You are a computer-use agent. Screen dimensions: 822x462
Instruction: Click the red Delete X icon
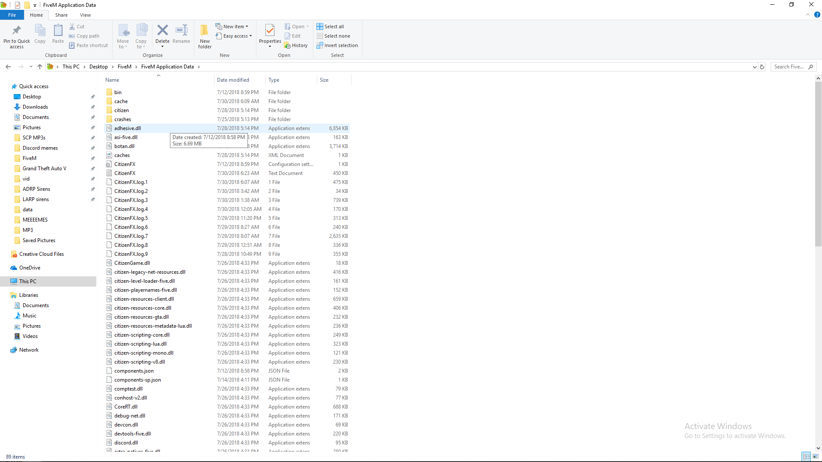coord(162,30)
